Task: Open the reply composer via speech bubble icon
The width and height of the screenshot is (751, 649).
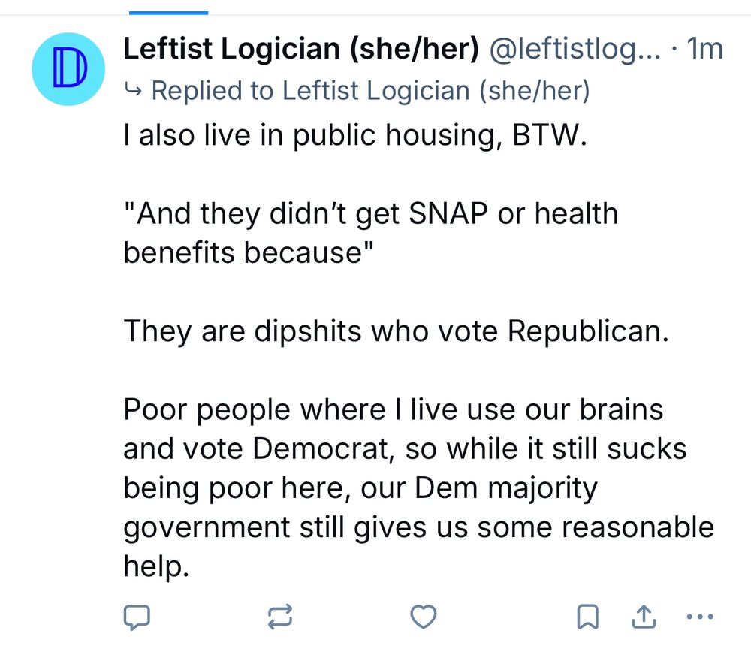Action: pos(137,617)
